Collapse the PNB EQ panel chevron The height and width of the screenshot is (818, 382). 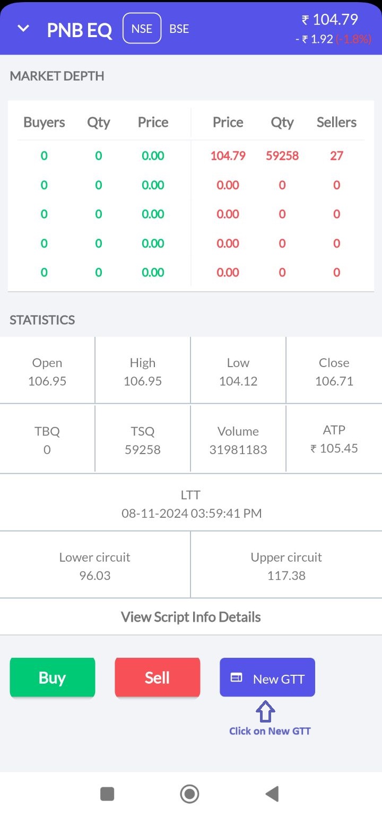[x=23, y=28]
